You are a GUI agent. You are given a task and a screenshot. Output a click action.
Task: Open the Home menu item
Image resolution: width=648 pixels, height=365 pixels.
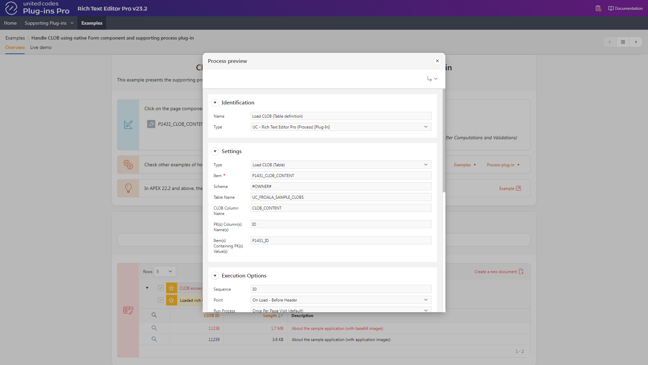(10, 23)
